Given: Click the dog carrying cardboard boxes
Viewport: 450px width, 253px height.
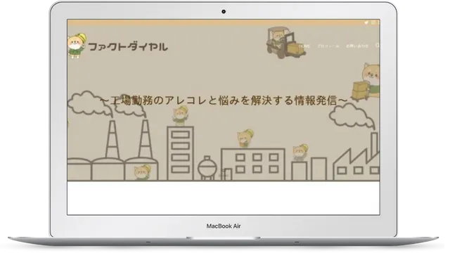Looking at the screenshot, I should pyautogui.click(x=366, y=83).
